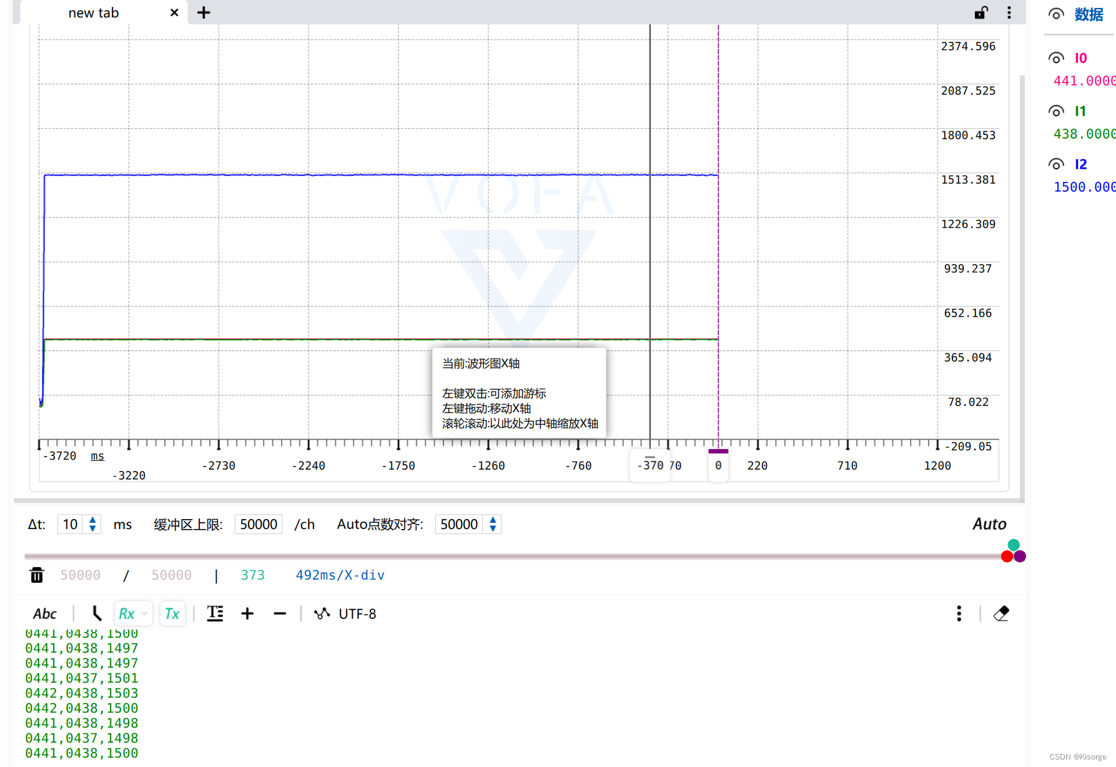Toggle Tx transmit display
The height and width of the screenshot is (767, 1116).
coord(172,614)
